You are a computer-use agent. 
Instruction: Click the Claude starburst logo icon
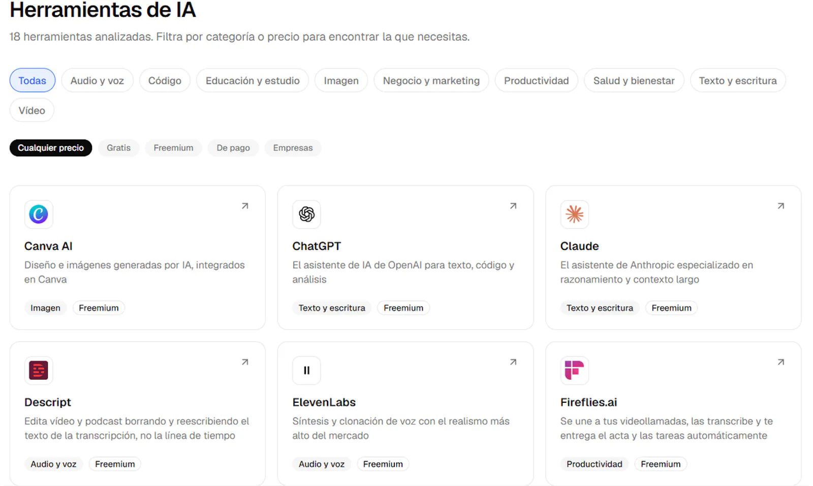(x=575, y=214)
